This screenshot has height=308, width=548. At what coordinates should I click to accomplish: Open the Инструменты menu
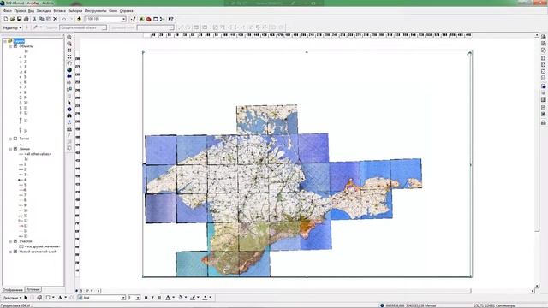pos(95,11)
